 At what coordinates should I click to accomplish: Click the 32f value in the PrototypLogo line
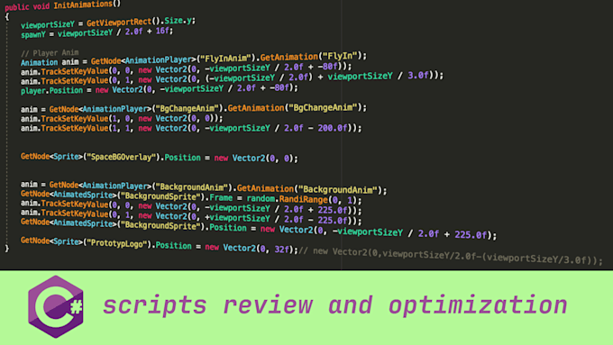pyautogui.click(x=281, y=249)
